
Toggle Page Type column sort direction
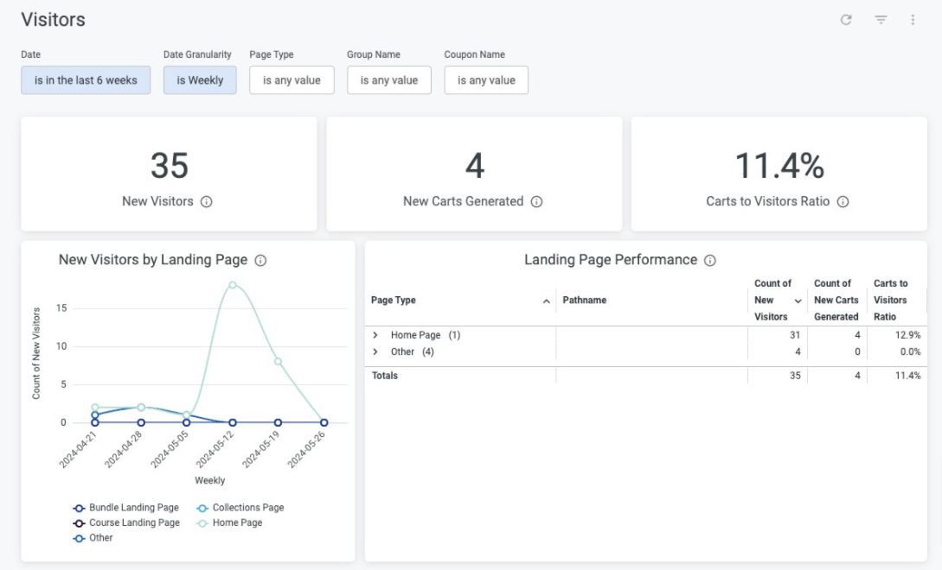click(545, 300)
